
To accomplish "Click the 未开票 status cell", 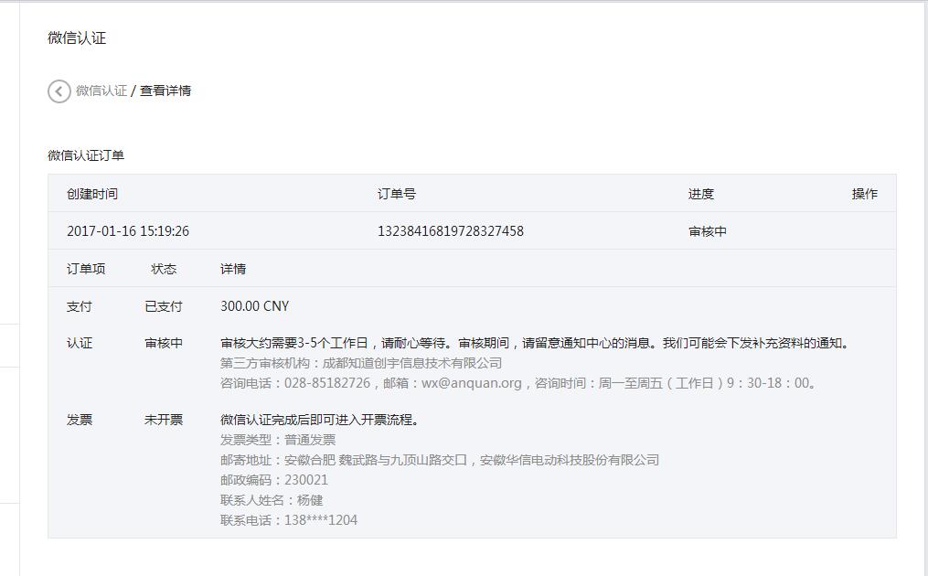I will point(164,420).
